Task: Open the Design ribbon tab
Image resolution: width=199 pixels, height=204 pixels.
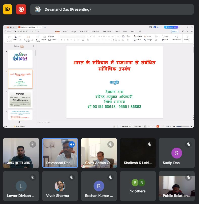Action: click(73, 32)
